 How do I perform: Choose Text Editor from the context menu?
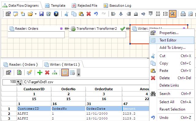pos(172,40)
